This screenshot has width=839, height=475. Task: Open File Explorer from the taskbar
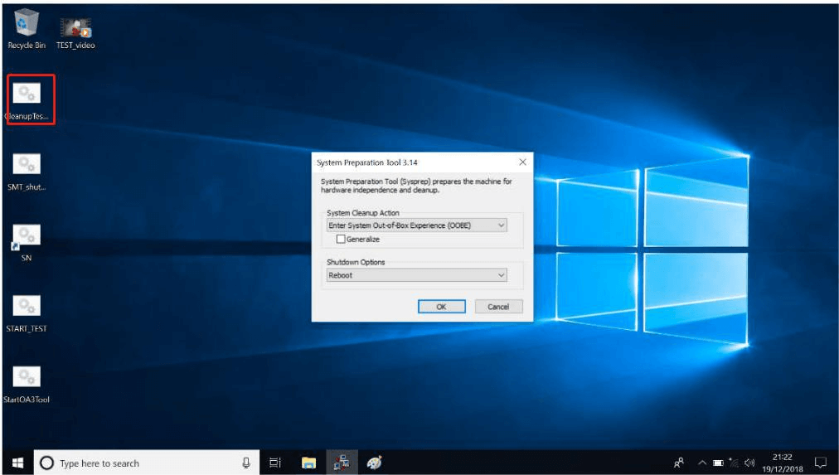[308, 463]
